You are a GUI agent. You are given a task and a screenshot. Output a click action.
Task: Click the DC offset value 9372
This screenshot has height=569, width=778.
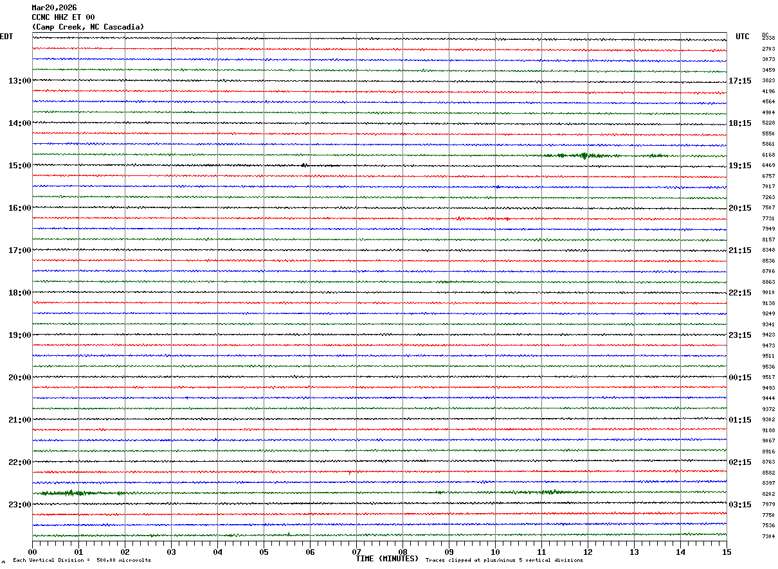tap(768, 410)
